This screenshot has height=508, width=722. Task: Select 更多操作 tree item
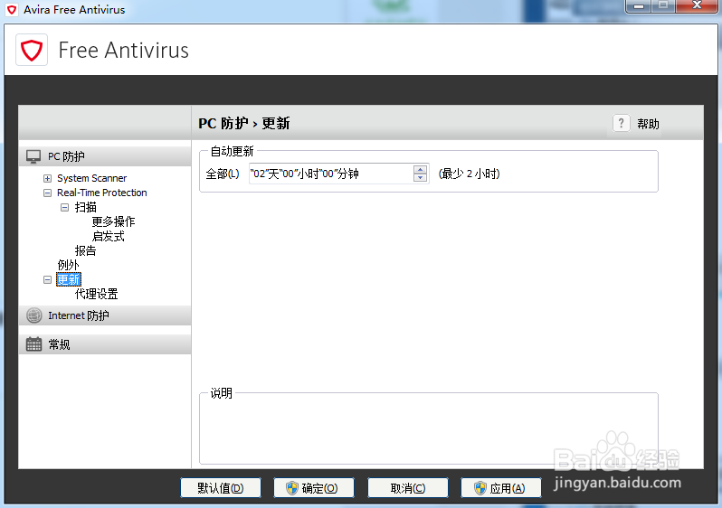(113, 221)
